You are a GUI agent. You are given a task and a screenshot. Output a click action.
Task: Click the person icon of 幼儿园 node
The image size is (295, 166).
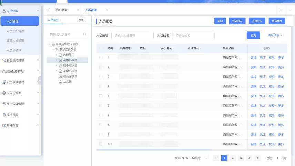pyautogui.click(x=61, y=82)
